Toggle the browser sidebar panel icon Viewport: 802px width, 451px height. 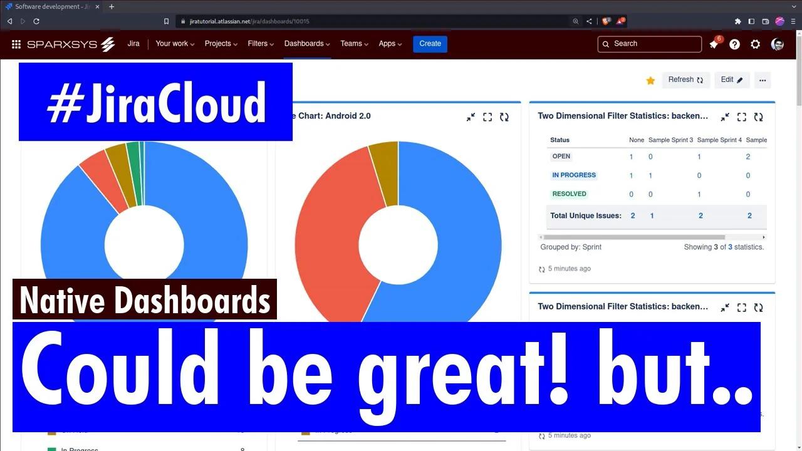(752, 21)
